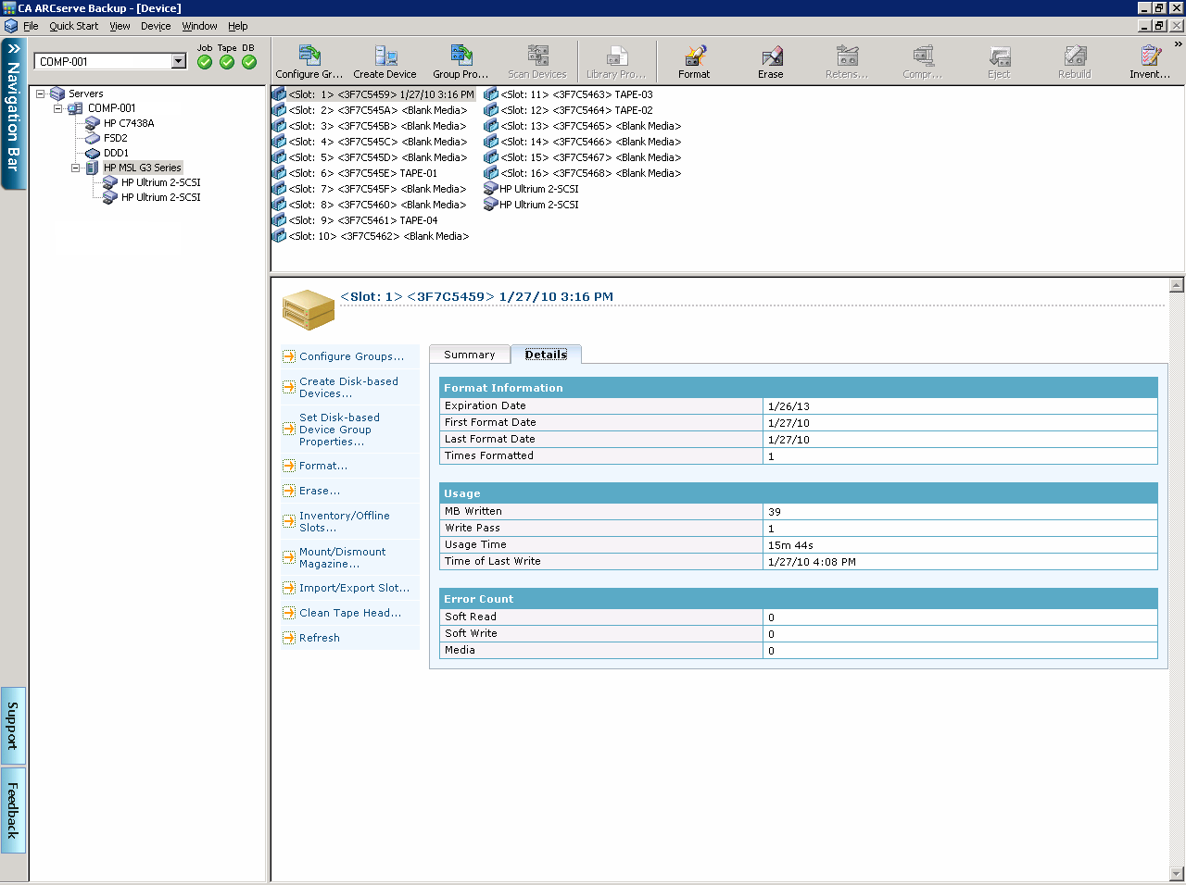Click the DB status green check icon
The height and width of the screenshot is (885, 1186).
coord(249,62)
